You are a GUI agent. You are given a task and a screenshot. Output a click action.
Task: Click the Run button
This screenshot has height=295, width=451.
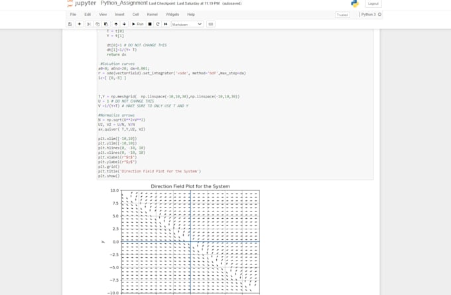[138, 24]
